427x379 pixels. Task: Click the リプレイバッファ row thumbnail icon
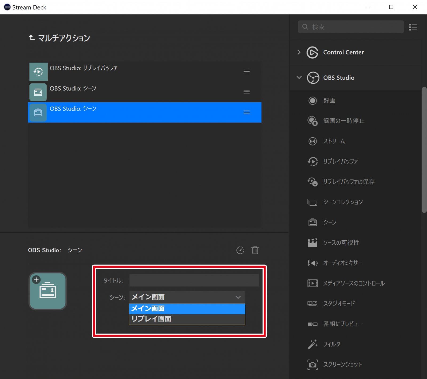(38, 72)
